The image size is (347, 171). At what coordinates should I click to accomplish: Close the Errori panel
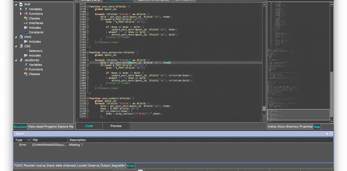[x=330, y=134]
